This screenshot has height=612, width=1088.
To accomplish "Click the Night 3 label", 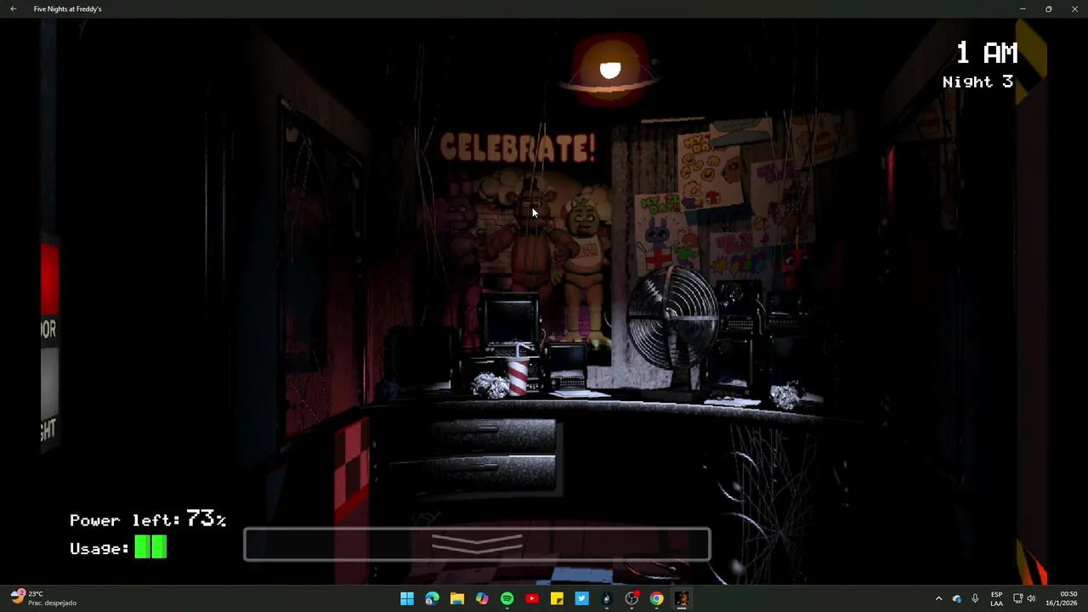I will [x=977, y=82].
